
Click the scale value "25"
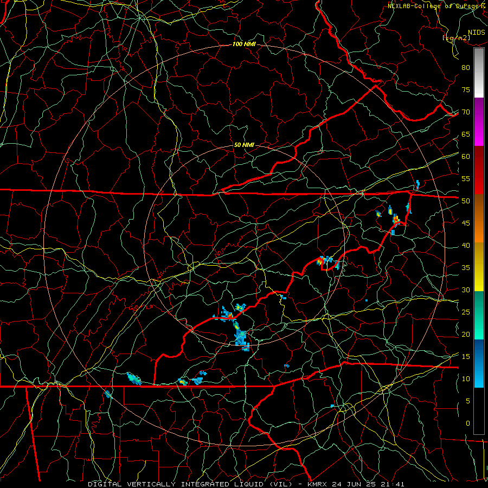466,312
